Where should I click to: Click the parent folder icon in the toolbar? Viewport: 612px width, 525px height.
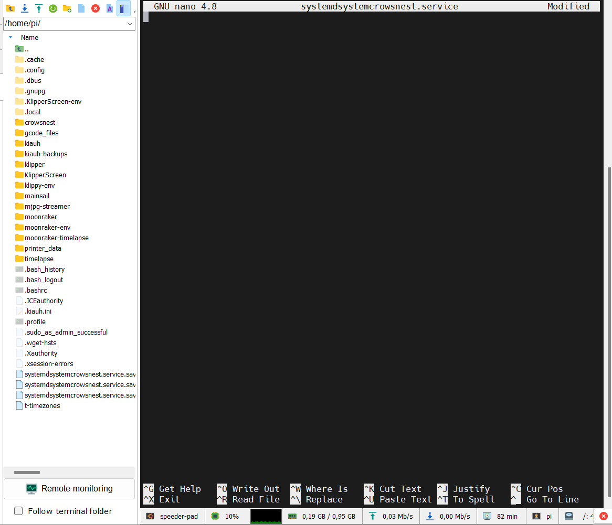coord(10,8)
